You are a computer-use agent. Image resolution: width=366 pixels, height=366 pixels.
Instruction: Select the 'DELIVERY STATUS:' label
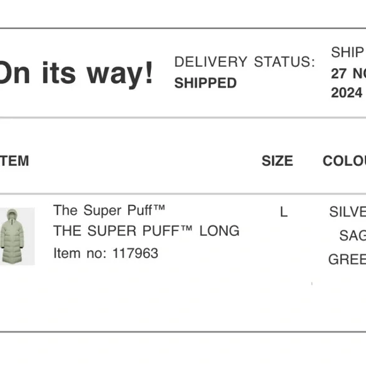(x=244, y=62)
